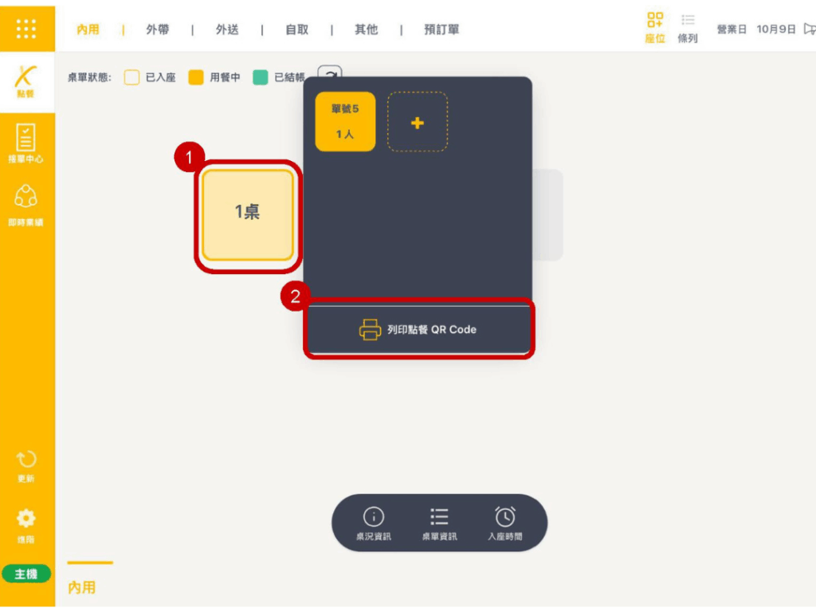Open the nine-dot app grid menu

pos(26,29)
